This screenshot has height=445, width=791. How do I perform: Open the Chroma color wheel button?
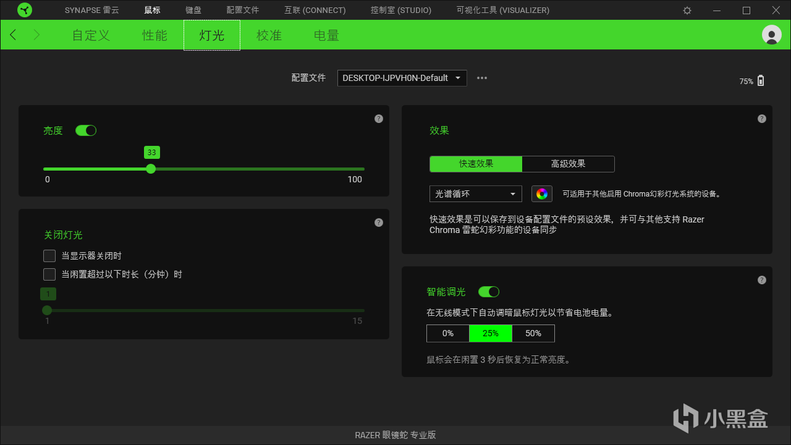click(542, 193)
